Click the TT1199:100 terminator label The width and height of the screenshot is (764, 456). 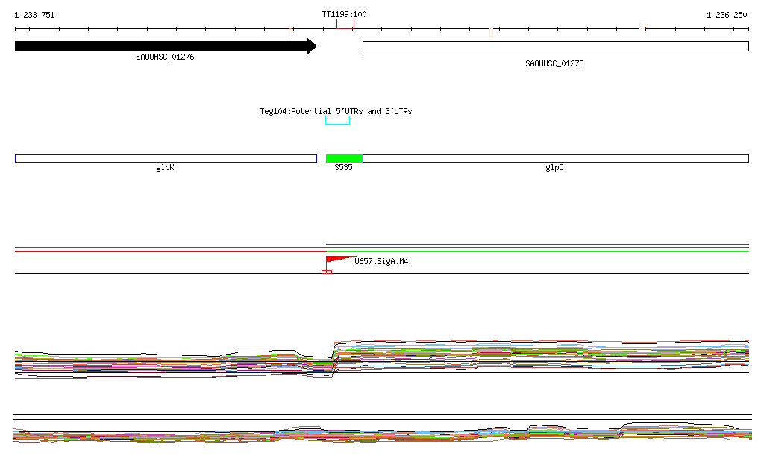(x=344, y=14)
